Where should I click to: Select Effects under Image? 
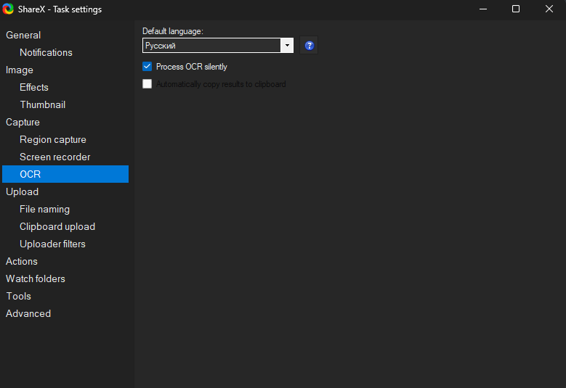click(34, 87)
